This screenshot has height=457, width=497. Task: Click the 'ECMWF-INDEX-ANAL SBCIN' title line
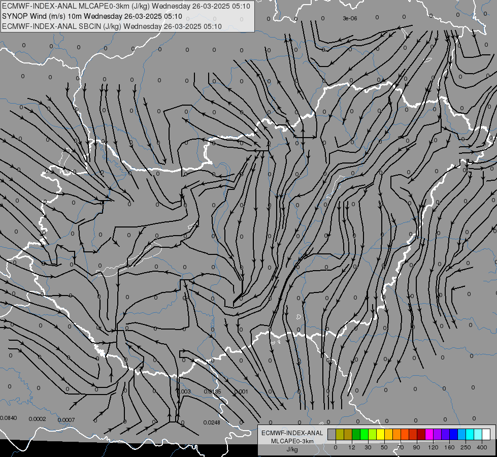[112, 26]
